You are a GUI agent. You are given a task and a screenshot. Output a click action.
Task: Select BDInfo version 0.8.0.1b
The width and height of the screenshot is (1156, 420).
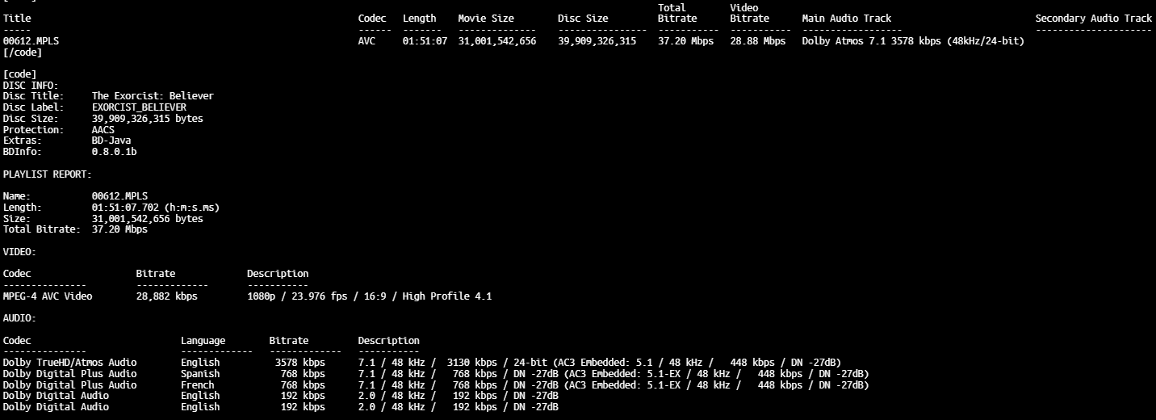point(114,152)
